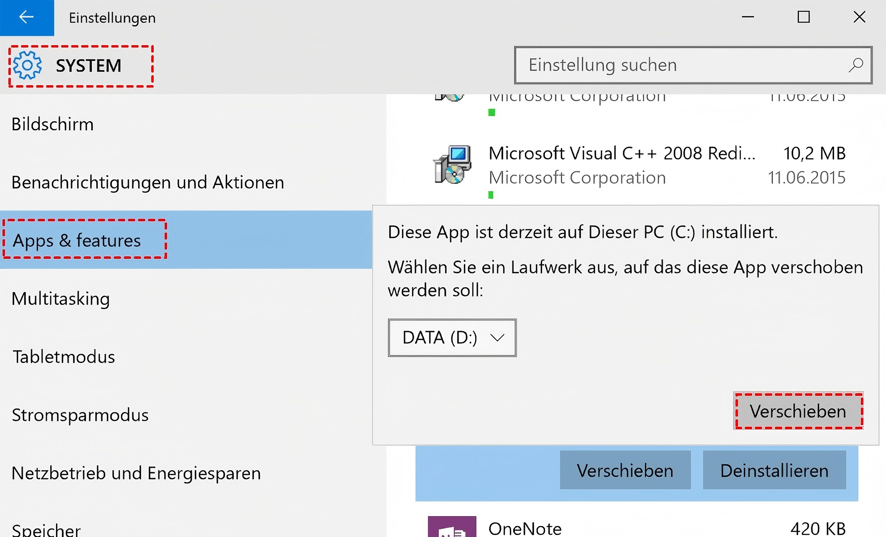Viewport: 886px width, 537px height.
Task: Open Stromsparmodus settings
Action: (x=80, y=415)
